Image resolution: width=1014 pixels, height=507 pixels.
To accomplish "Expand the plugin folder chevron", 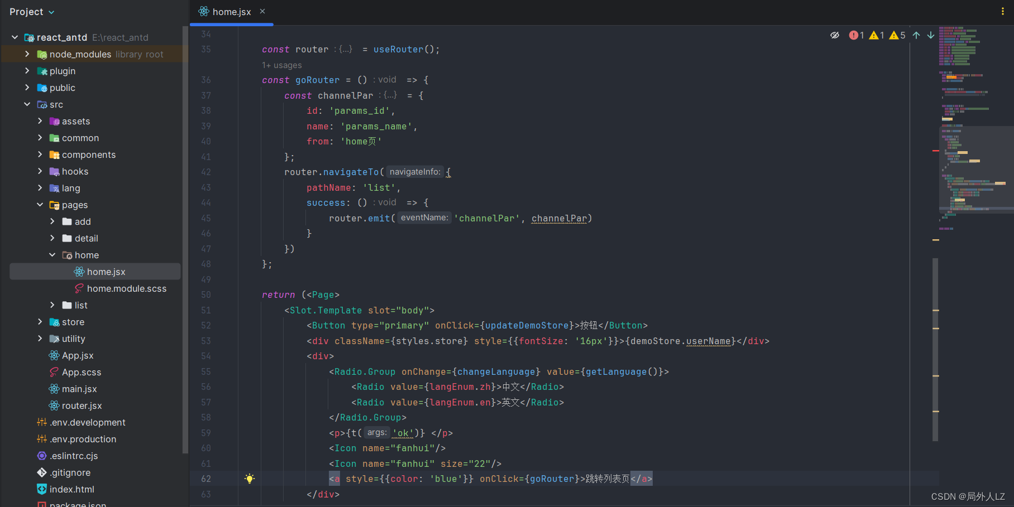I will tap(27, 71).
